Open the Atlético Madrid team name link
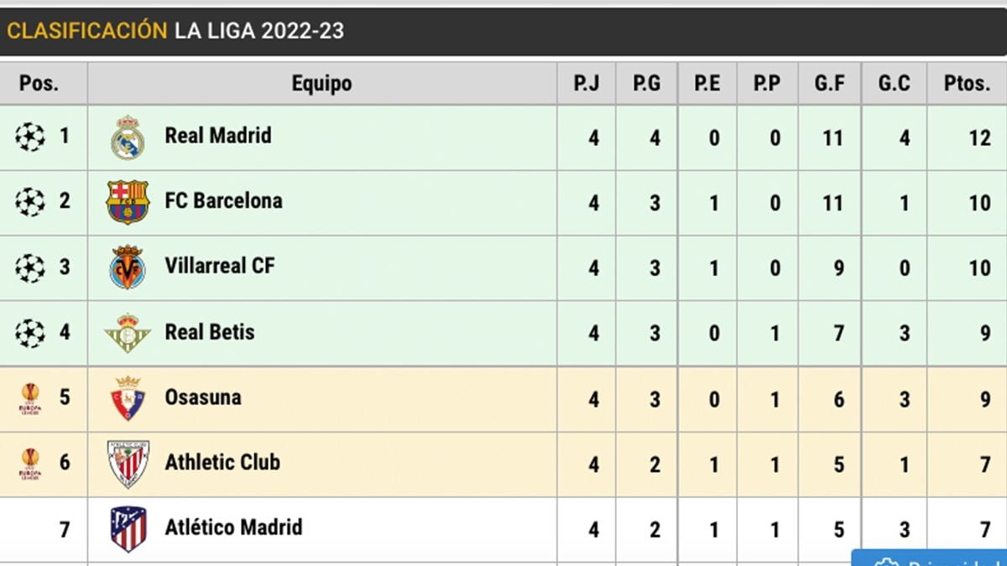This screenshot has width=1007, height=566. click(x=233, y=527)
